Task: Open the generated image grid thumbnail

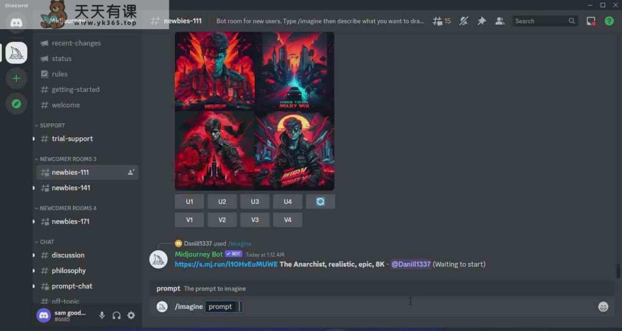Action: click(x=255, y=111)
